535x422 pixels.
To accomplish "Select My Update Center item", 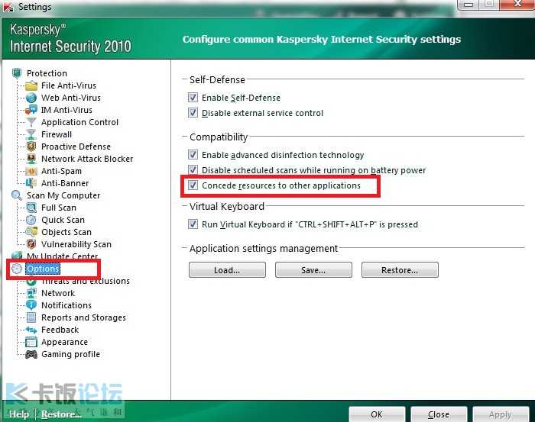I will 63,256.
